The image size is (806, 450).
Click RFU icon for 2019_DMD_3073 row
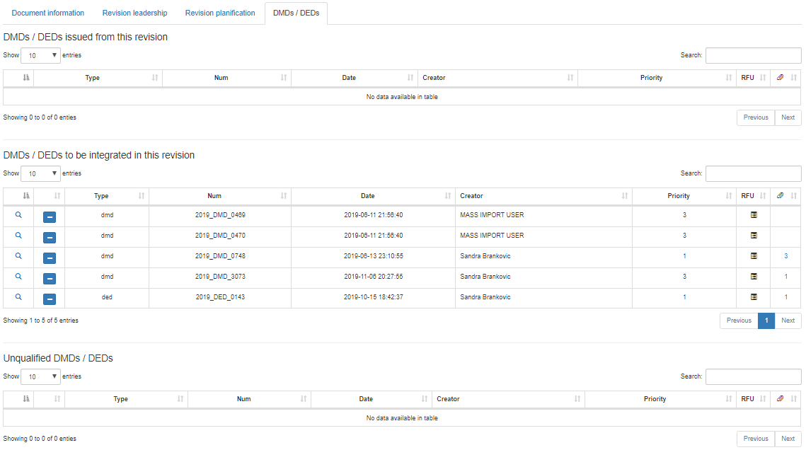(x=754, y=277)
